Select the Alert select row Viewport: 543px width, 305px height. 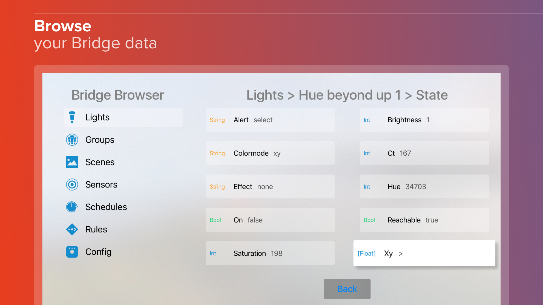(270, 120)
